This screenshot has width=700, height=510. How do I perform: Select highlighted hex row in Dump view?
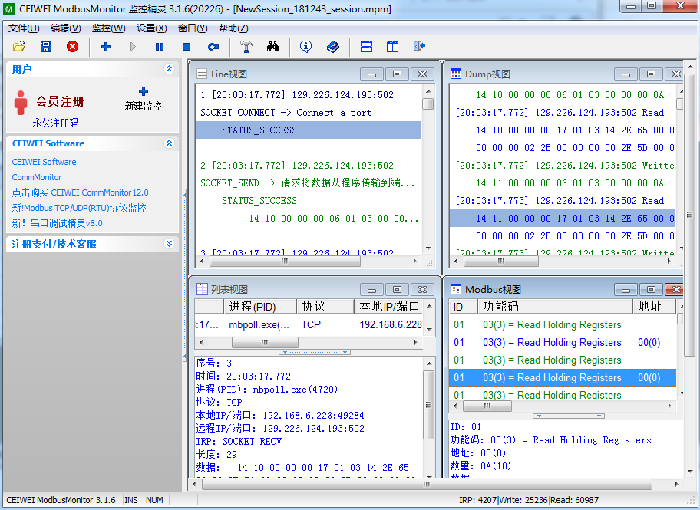point(562,219)
